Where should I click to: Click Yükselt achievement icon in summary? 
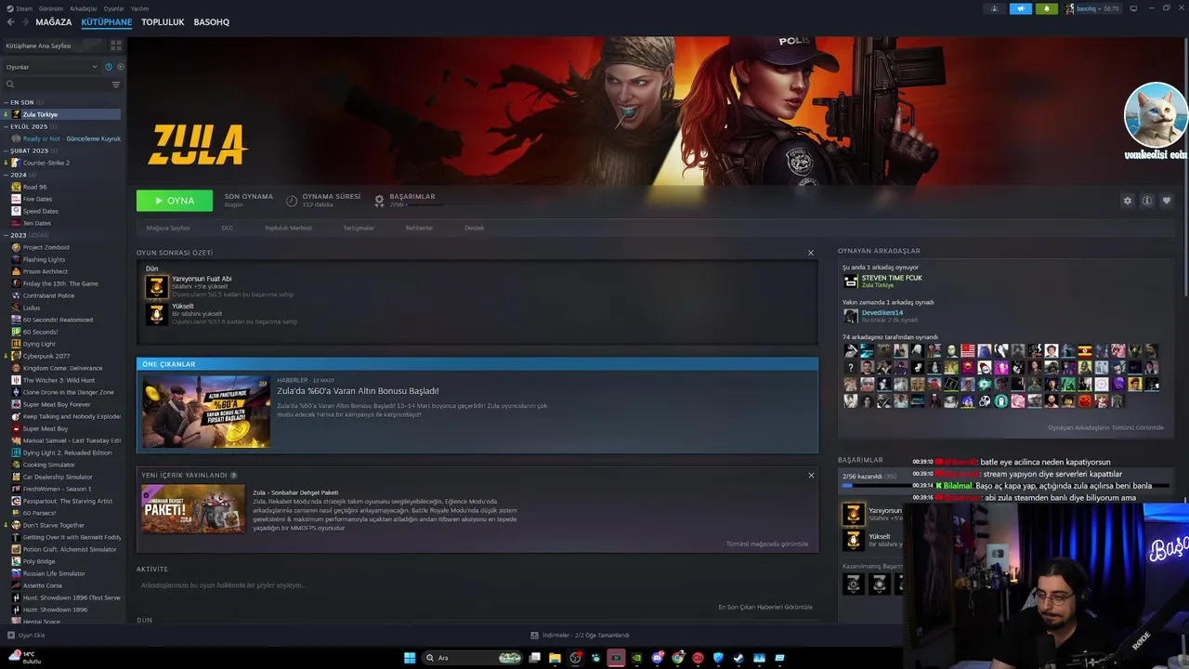click(x=156, y=314)
